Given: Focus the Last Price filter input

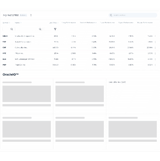Looking at the screenshot, I should (x=51, y=29).
